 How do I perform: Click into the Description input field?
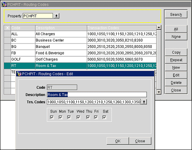coord(97,95)
